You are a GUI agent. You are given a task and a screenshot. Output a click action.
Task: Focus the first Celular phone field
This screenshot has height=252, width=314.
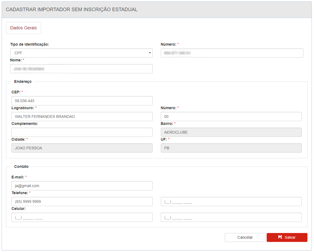tap(82, 218)
